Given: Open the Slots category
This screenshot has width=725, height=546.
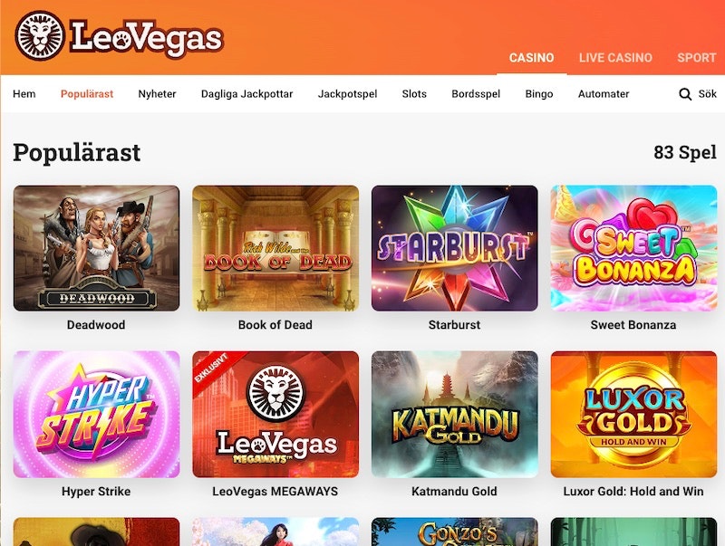Looking at the screenshot, I should coord(414,94).
